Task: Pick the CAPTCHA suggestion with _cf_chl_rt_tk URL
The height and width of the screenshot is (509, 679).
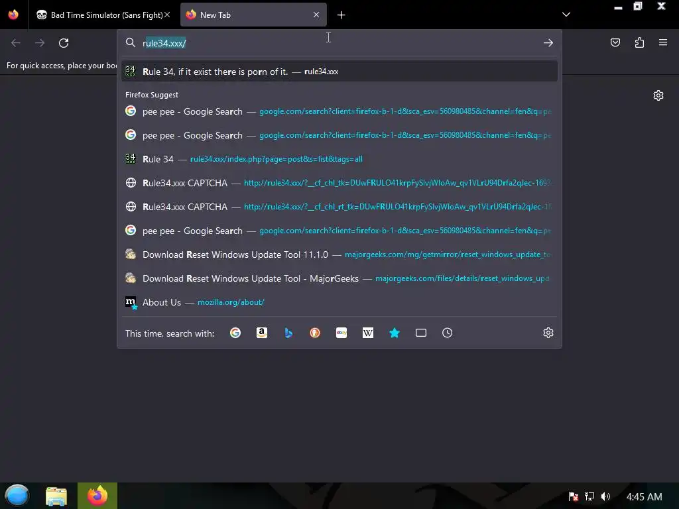Action: (339, 207)
